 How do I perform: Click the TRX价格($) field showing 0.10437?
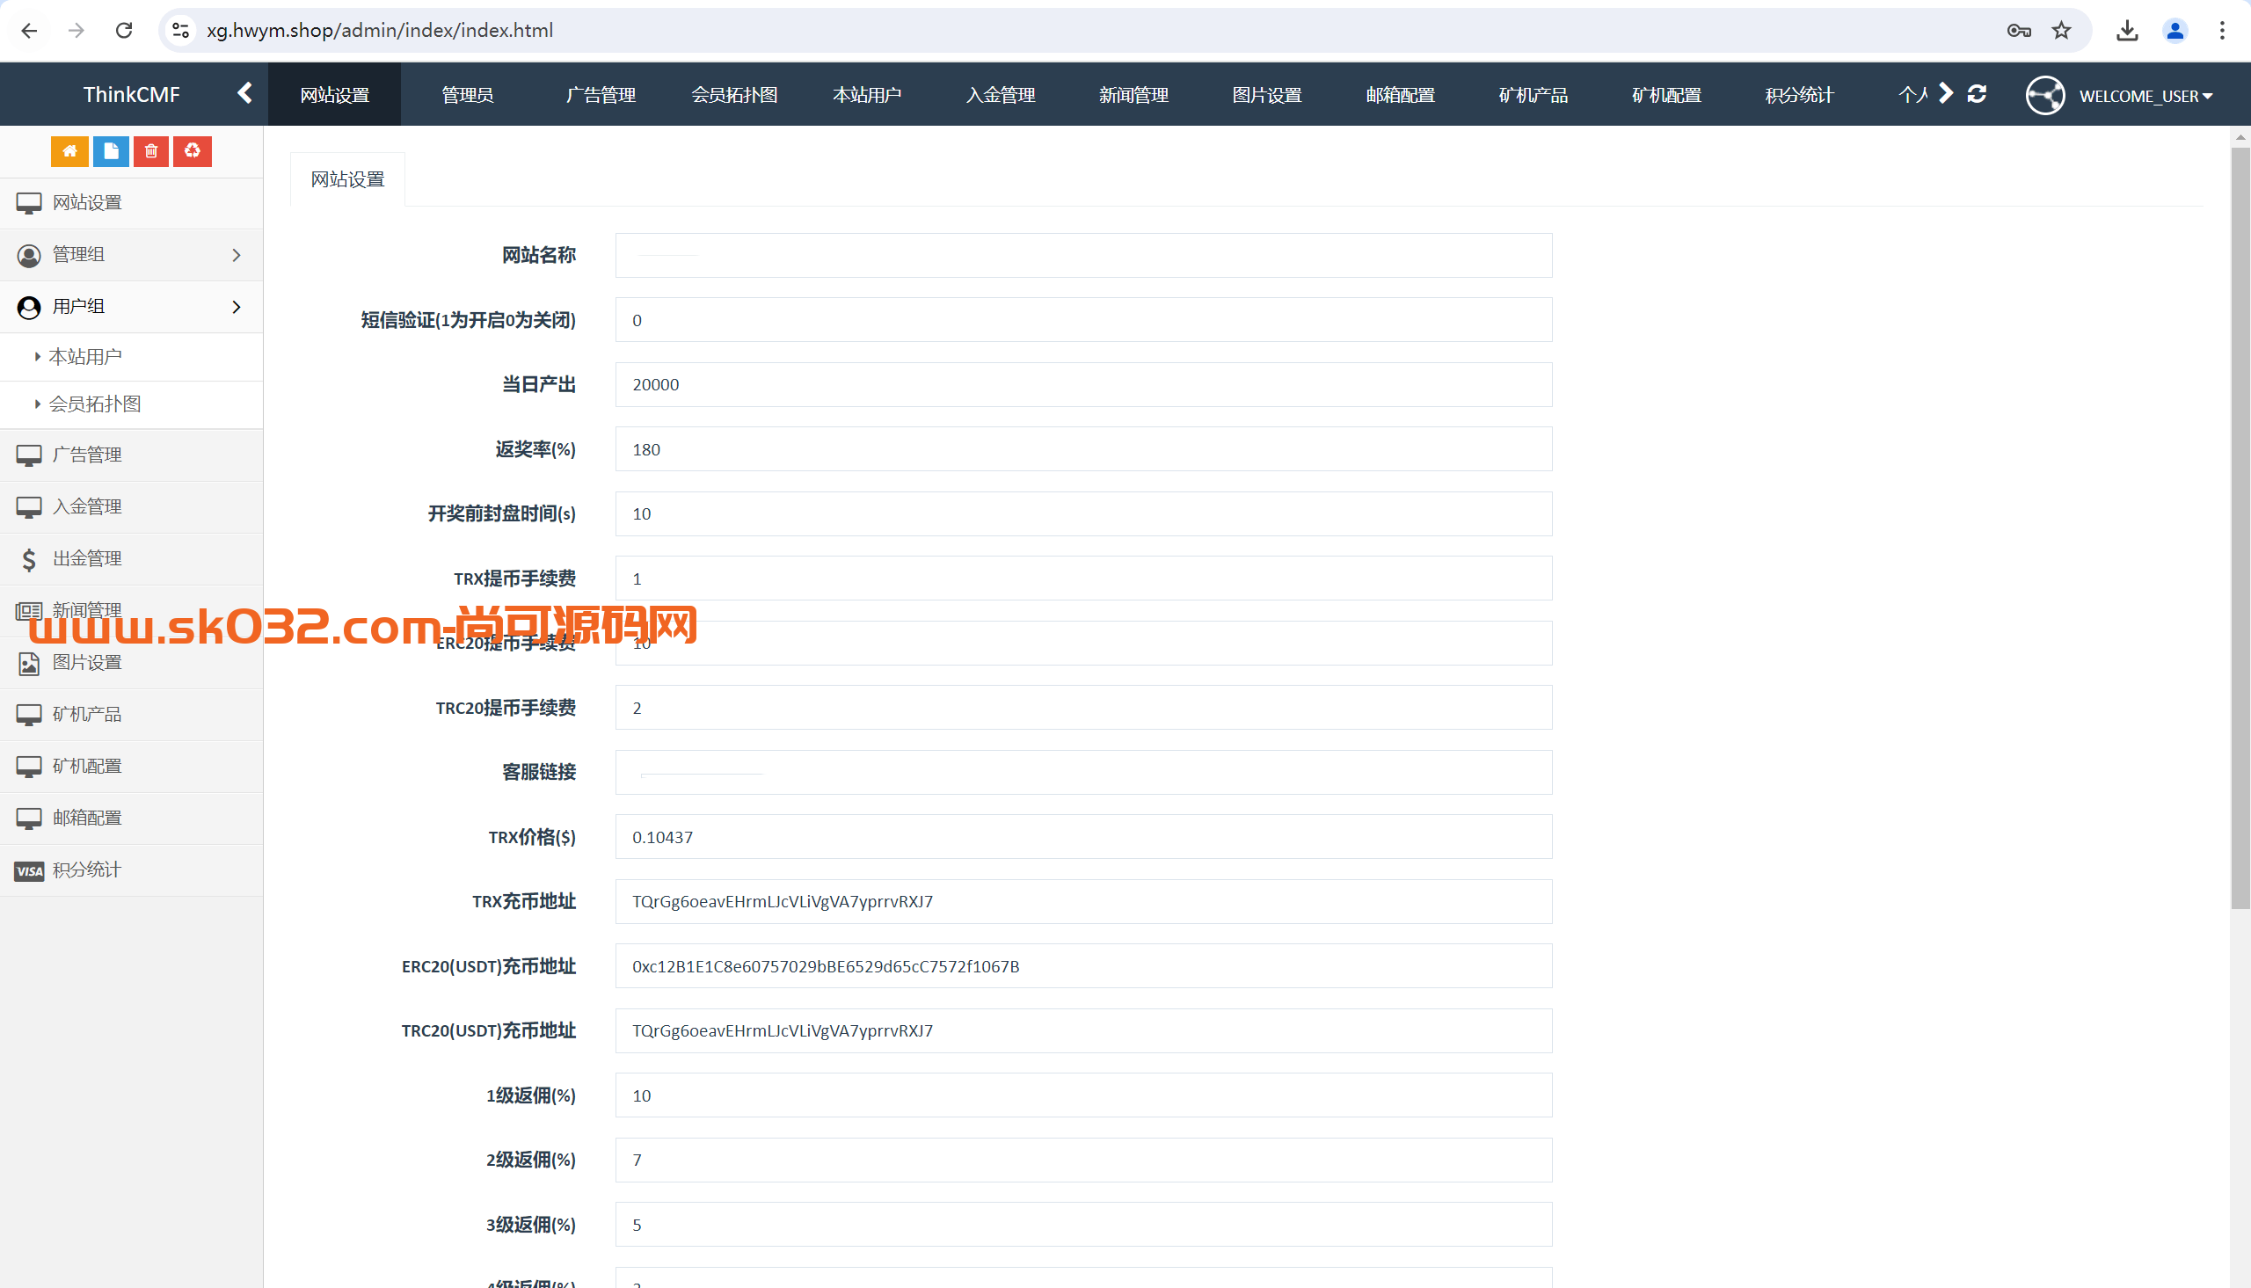coord(1083,837)
